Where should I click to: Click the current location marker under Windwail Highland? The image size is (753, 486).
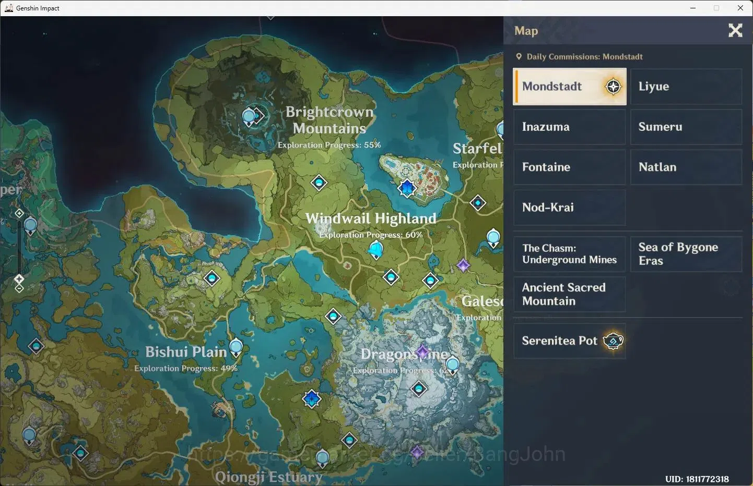pyautogui.click(x=375, y=251)
